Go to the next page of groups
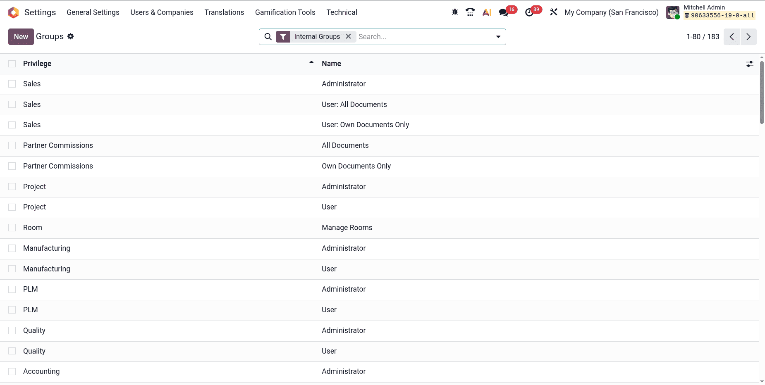The image size is (765, 385). 748,36
